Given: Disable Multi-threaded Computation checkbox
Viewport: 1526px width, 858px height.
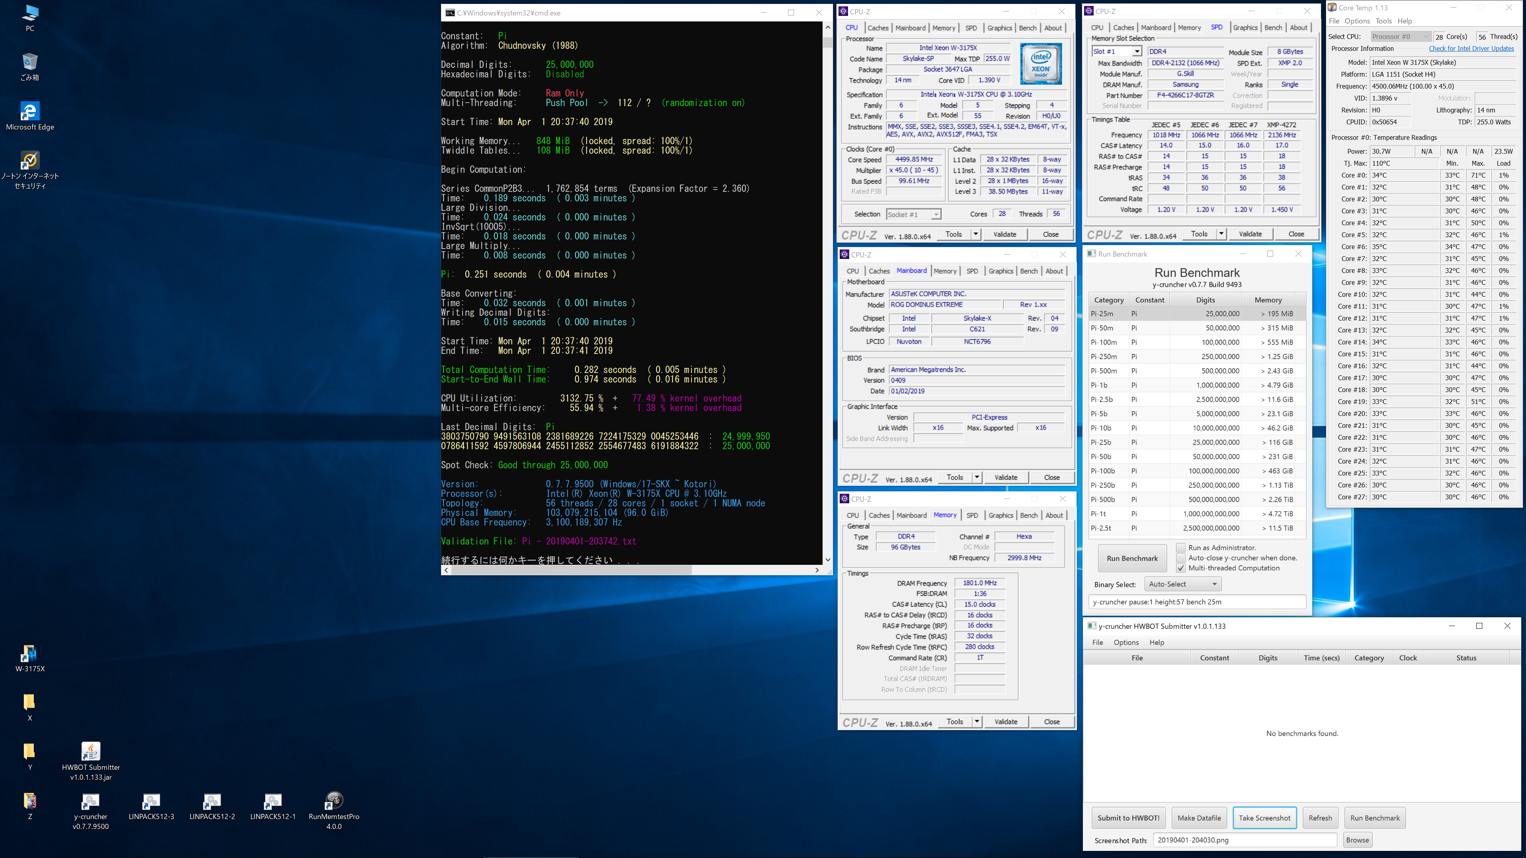Looking at the screenshot, I should [x=1181, y=568].
